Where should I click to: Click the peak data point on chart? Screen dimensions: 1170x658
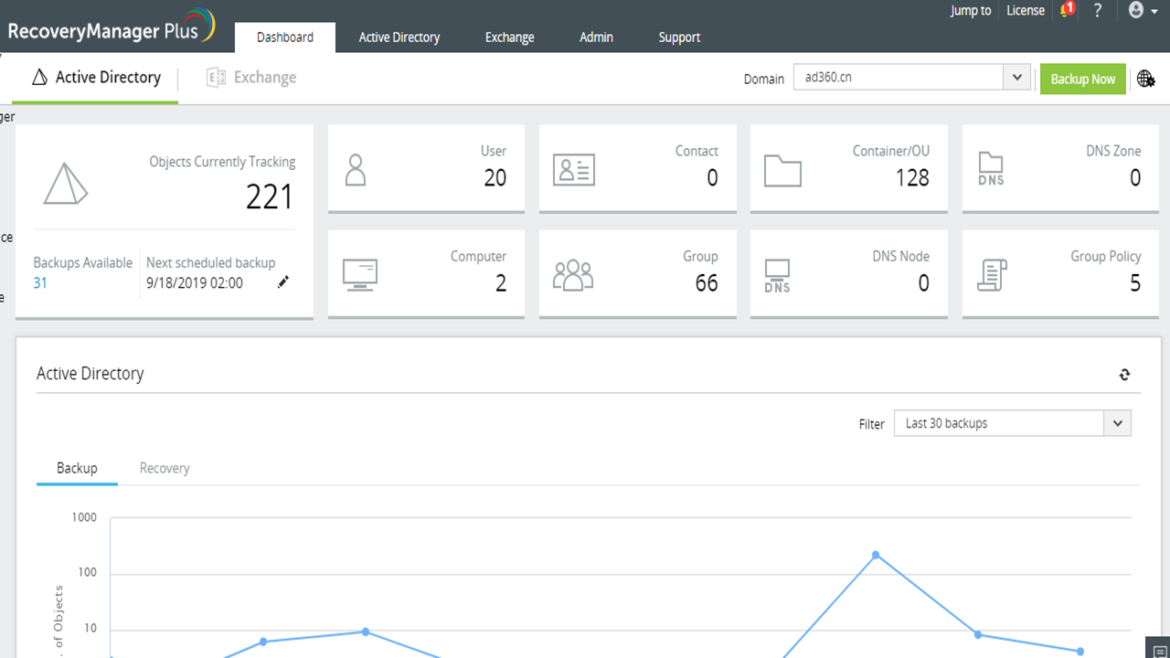point(876,555)
